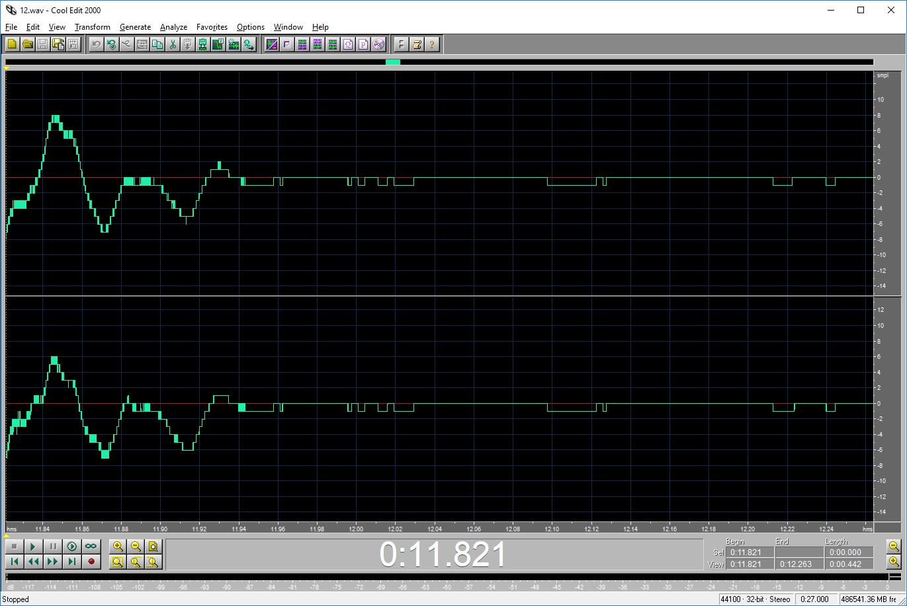Toggle Play Looped infinity button
907x606 pixels.
point(91,547)
